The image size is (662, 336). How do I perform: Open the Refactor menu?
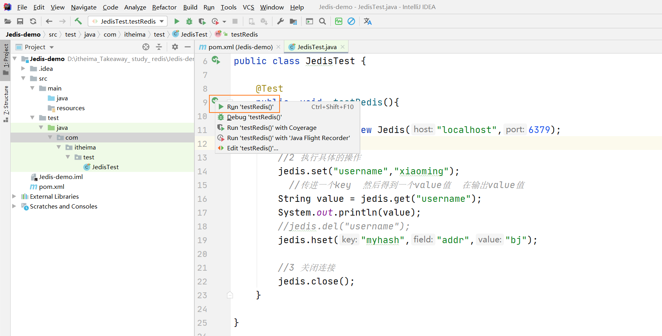coord(164,7)
